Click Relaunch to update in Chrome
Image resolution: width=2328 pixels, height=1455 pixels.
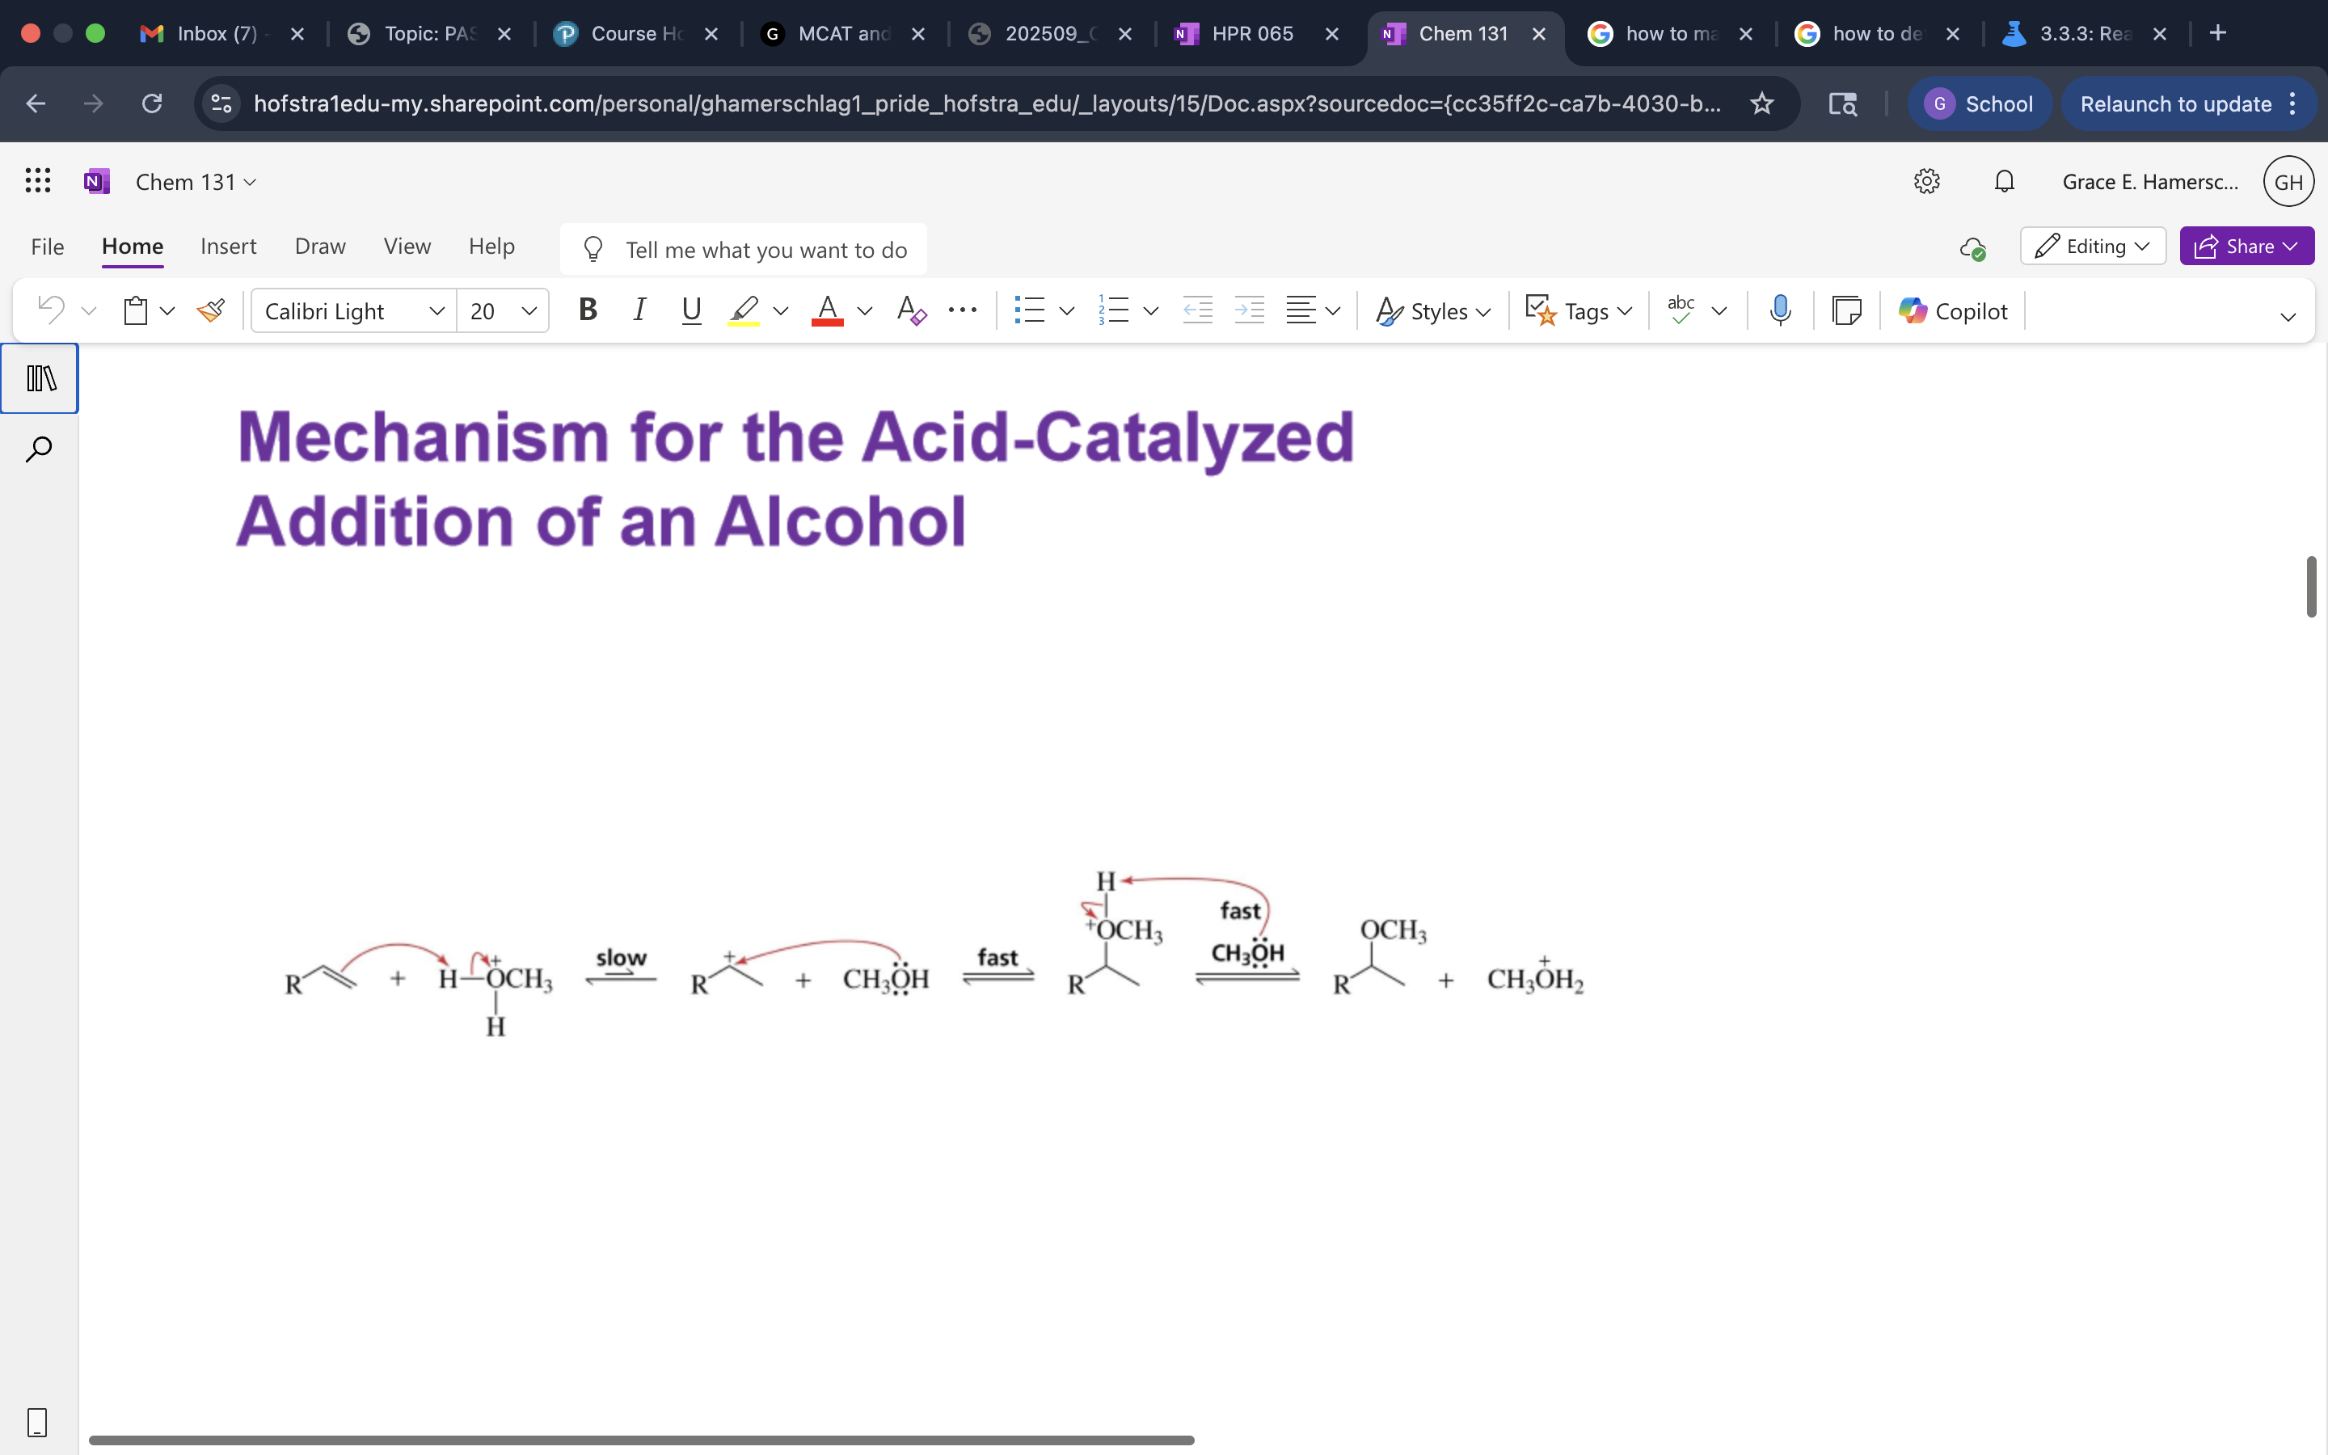coord(2177,103)
